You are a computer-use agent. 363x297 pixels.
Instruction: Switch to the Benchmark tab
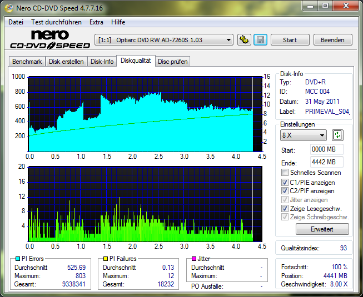click(27, 62)
